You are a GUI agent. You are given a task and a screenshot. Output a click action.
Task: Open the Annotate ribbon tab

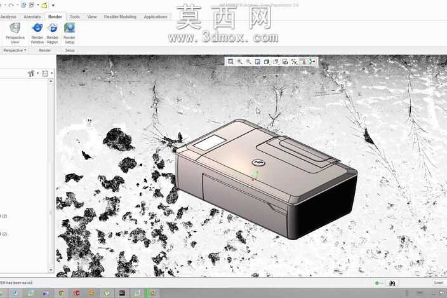coord(32,17)
